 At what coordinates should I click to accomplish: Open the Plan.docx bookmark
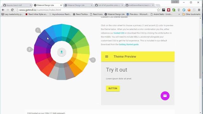(x=137, y=14)
